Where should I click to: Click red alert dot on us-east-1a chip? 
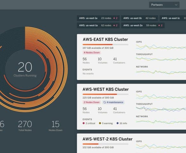pos(114,18)
